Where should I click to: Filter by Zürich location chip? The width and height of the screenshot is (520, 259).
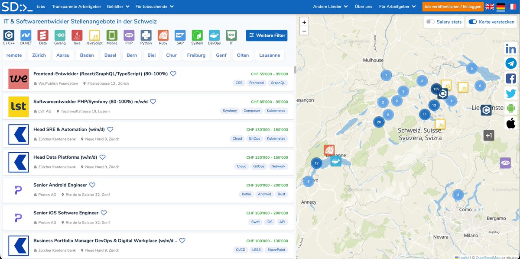[39, 55]
